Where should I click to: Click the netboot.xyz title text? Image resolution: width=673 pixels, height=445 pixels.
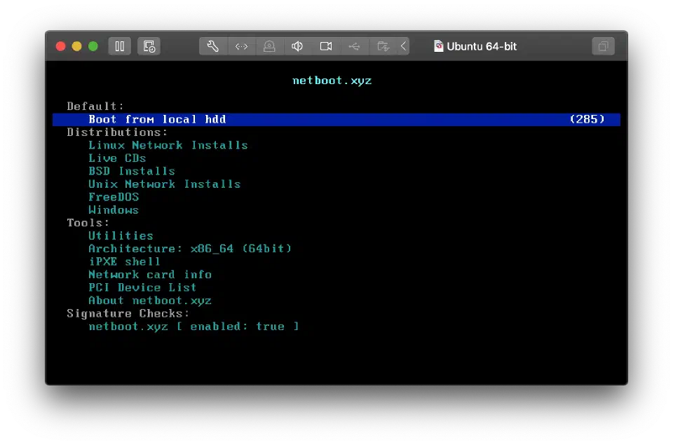point(332,81)
